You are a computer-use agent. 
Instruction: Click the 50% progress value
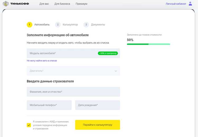click(130, 40)
